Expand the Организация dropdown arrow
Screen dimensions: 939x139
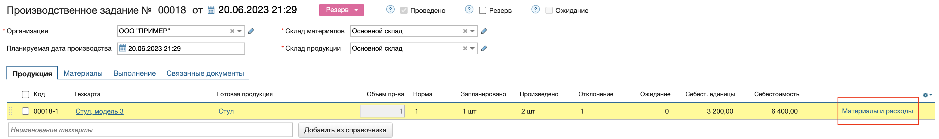(x=239, y=31)
